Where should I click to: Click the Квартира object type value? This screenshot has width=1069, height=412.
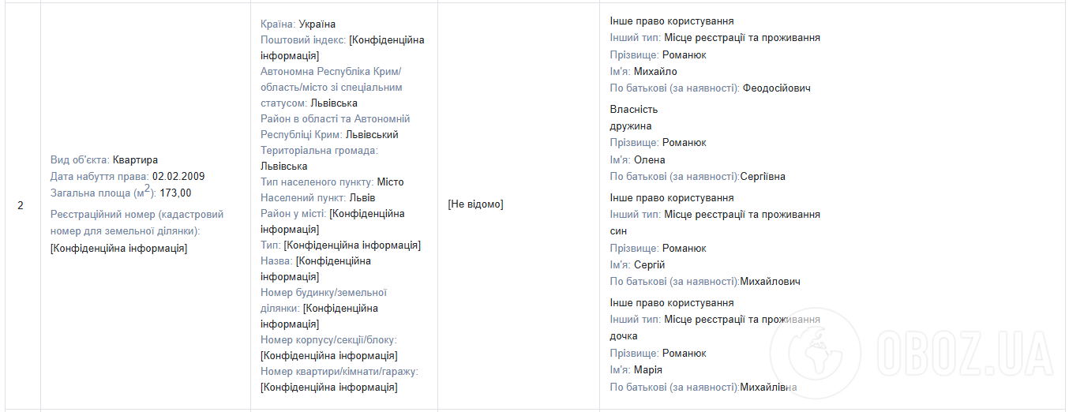pos(135,160)
